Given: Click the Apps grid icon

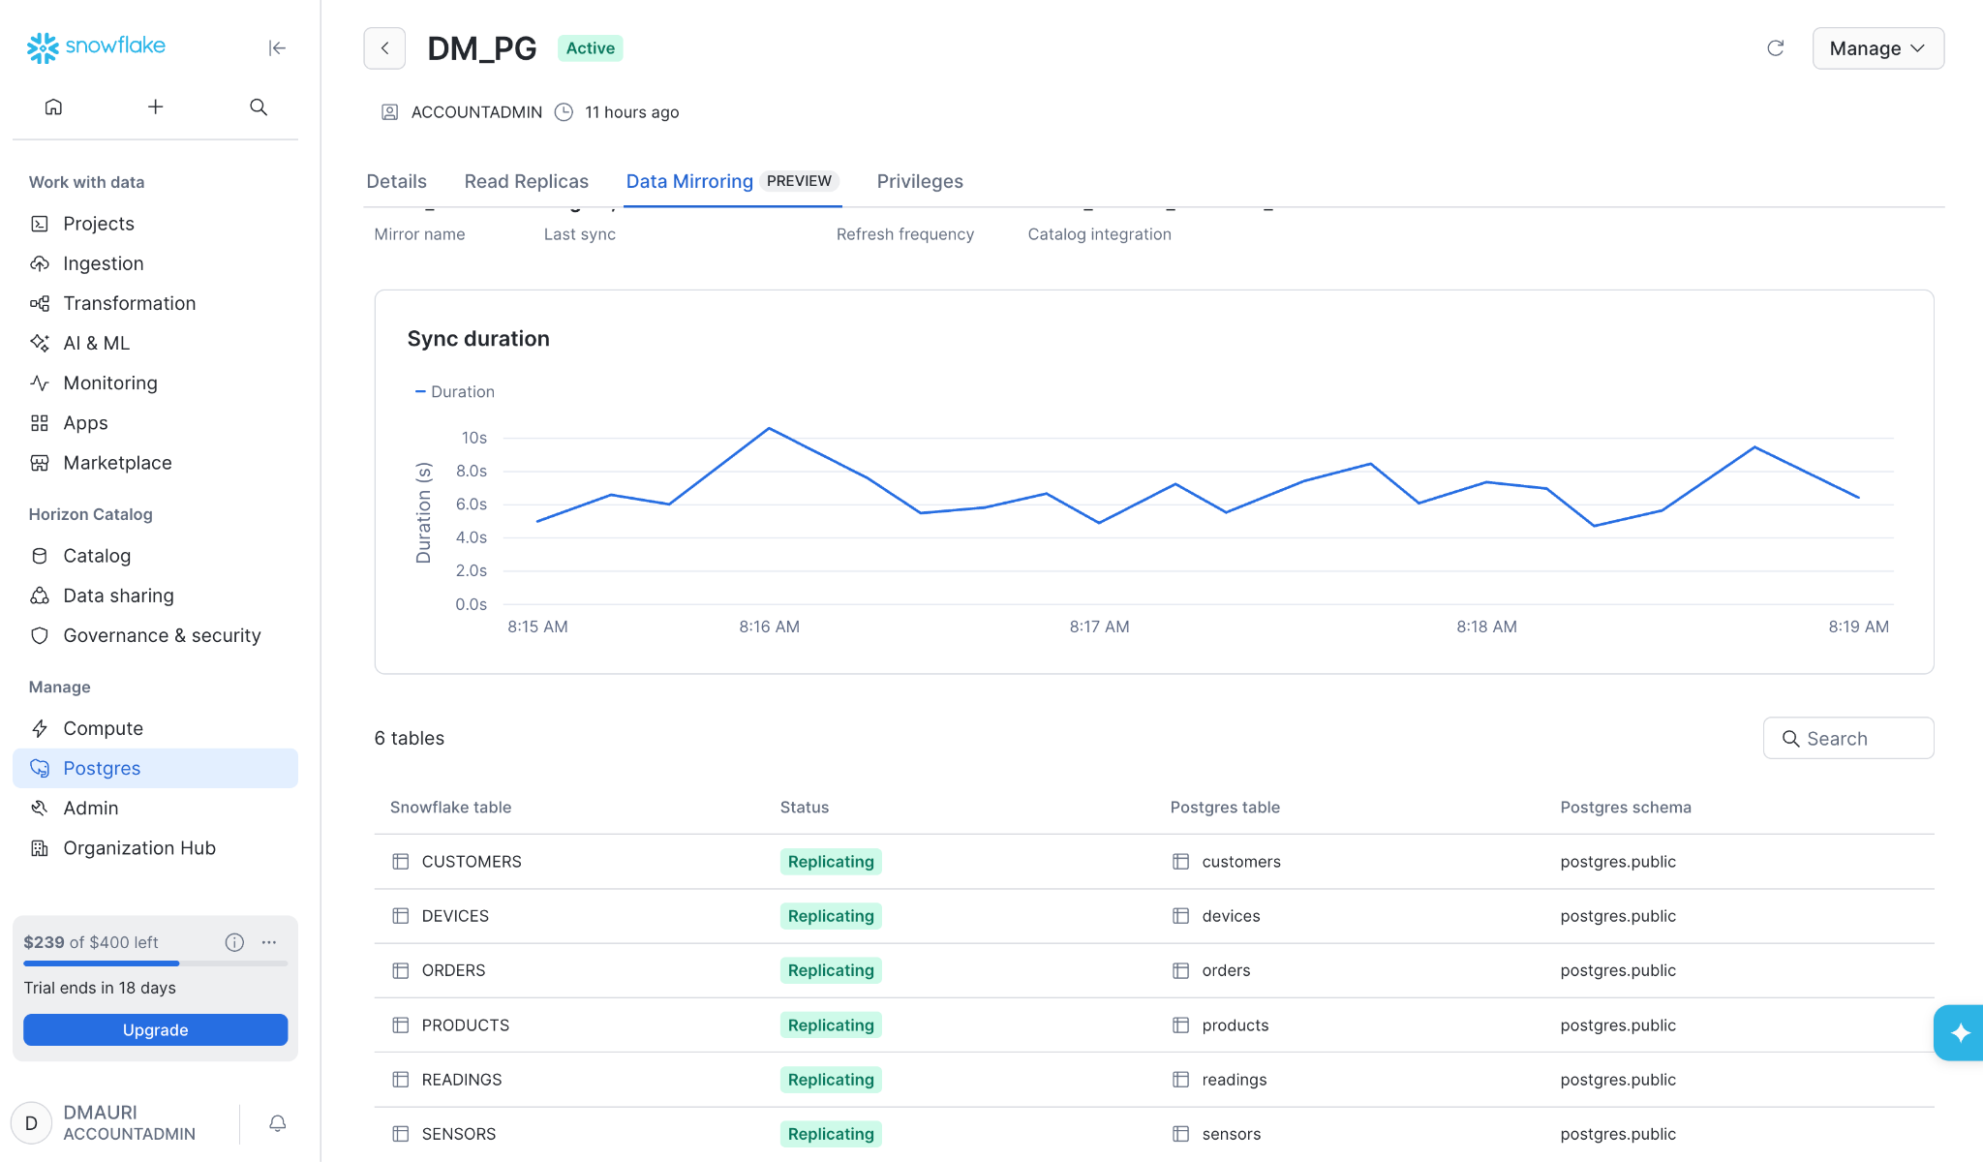Looking at the screenshot, I should click(x=40, y=423).
